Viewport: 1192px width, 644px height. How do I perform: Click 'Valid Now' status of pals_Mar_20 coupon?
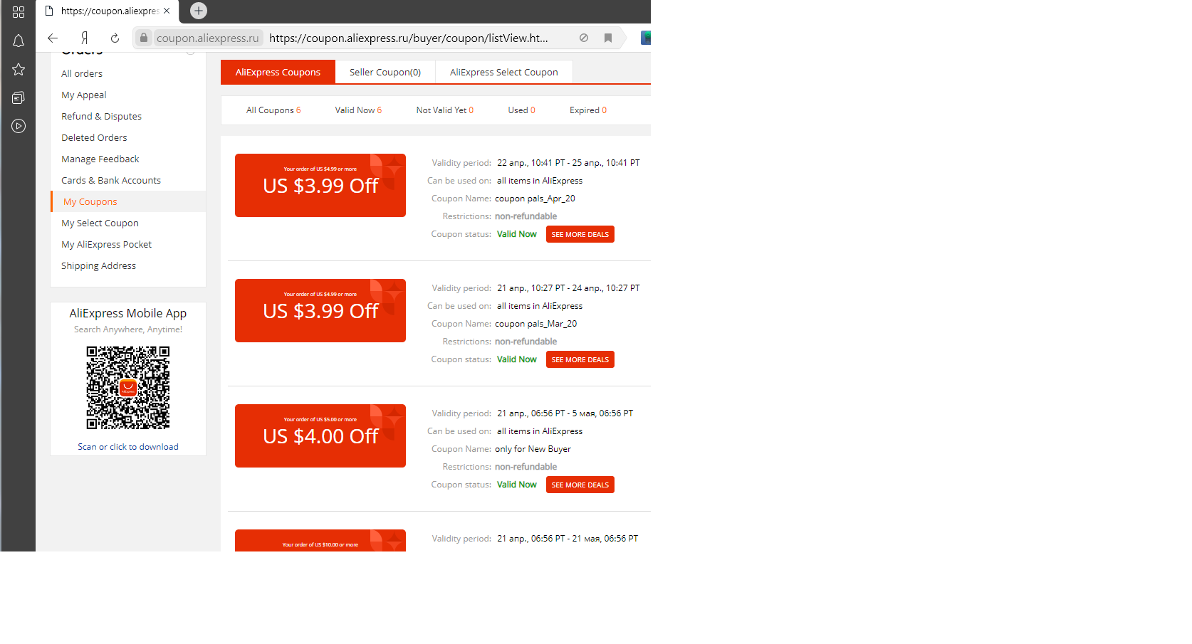[517, 359]
